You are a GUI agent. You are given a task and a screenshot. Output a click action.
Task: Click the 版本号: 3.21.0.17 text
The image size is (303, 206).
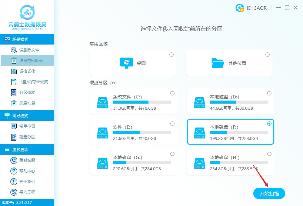point(17,203)
